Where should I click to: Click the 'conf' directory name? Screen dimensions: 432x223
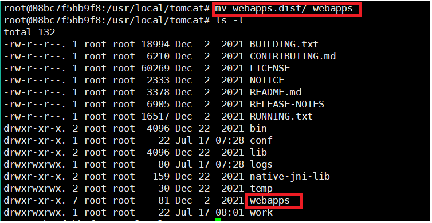click(261, 140)
